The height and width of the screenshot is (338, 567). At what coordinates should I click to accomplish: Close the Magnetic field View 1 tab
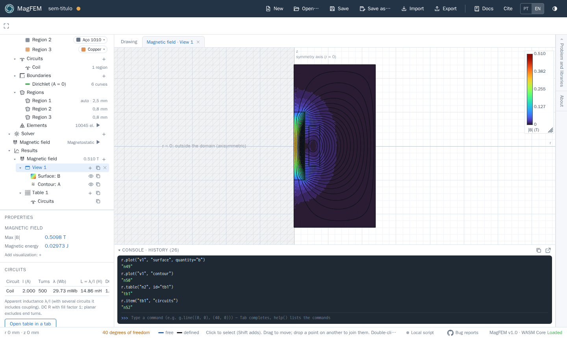pos(198,42)
